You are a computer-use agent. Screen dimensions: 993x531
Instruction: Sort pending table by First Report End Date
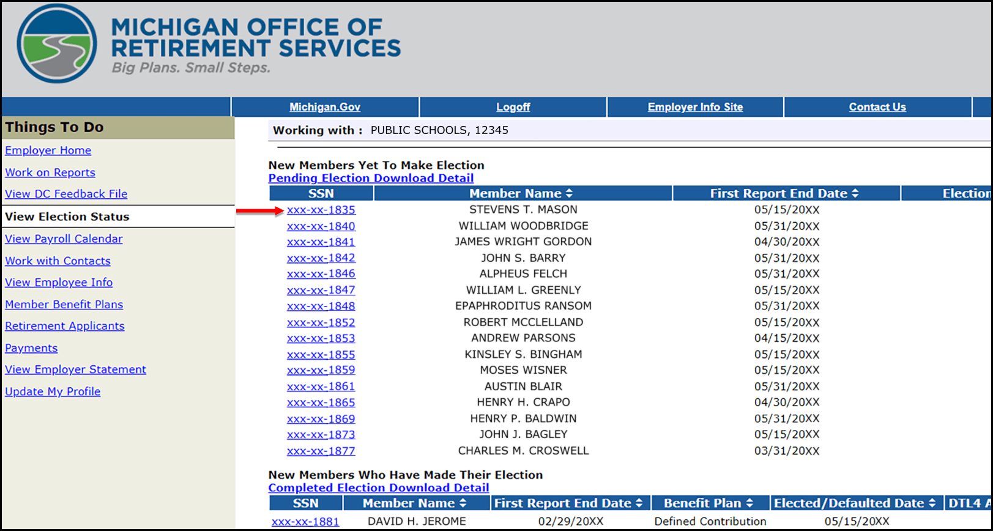tap(855, 193)
